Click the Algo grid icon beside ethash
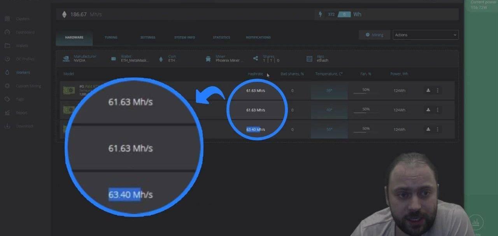This screenshot has height=236, width=498. 309,59
